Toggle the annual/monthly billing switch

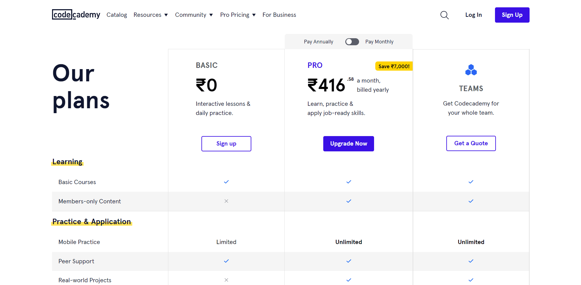coord(352,42)
